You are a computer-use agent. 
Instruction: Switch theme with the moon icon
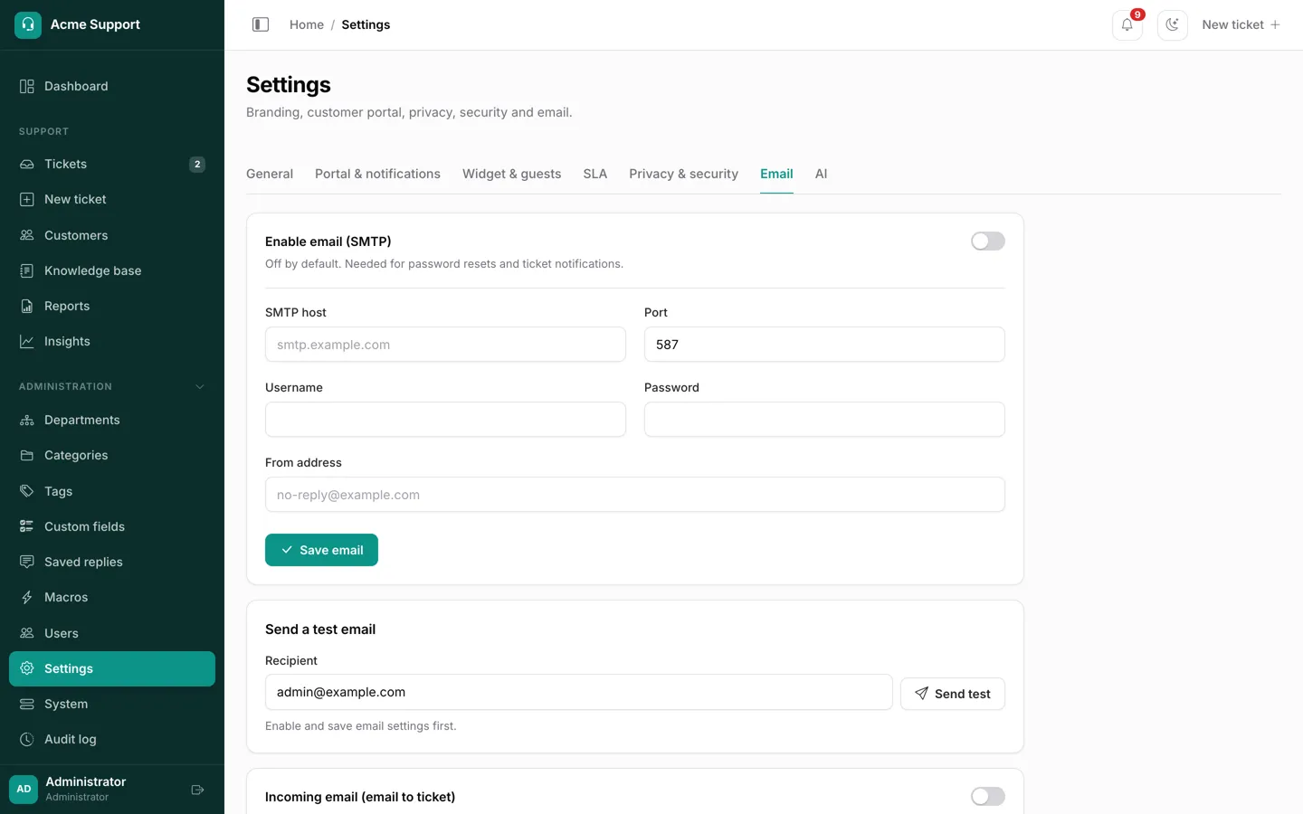1173,24
